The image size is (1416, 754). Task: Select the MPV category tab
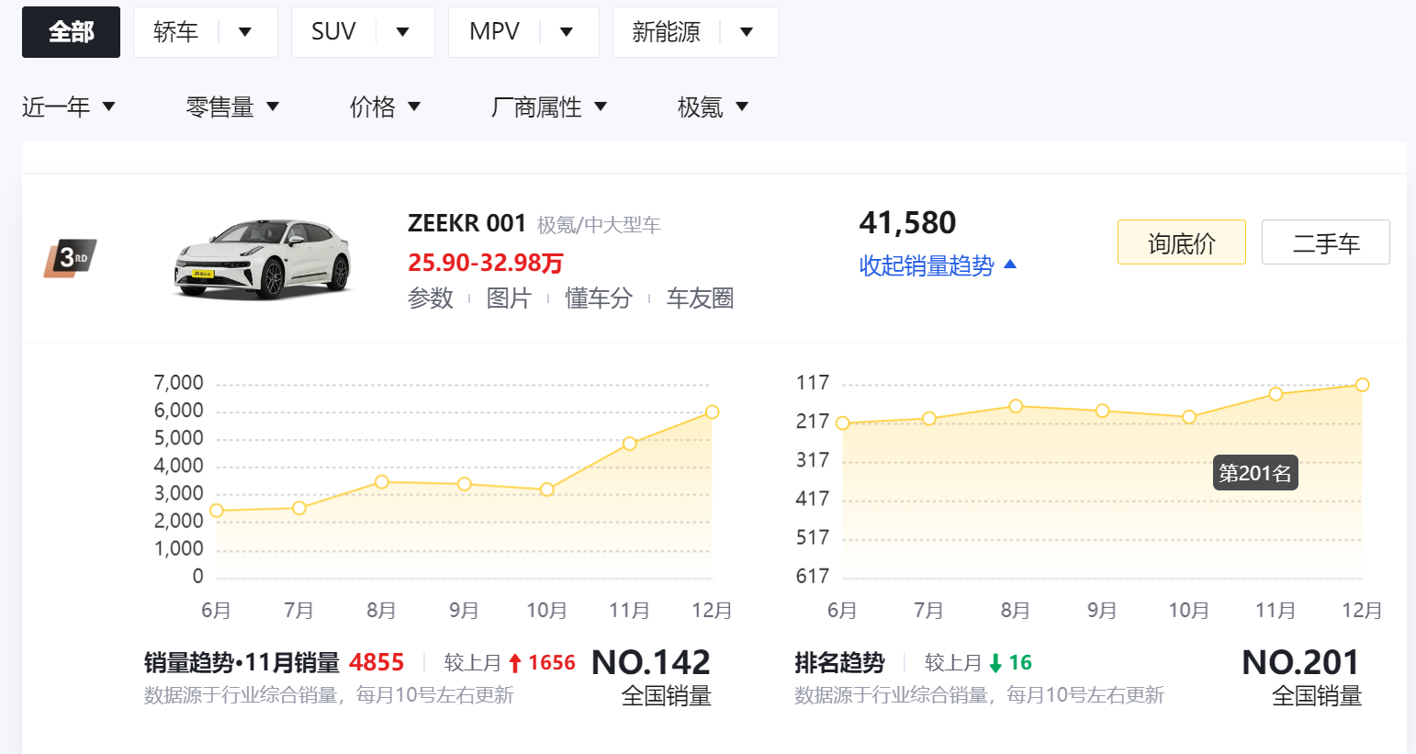pyautogui.click(x=494, y=32)
